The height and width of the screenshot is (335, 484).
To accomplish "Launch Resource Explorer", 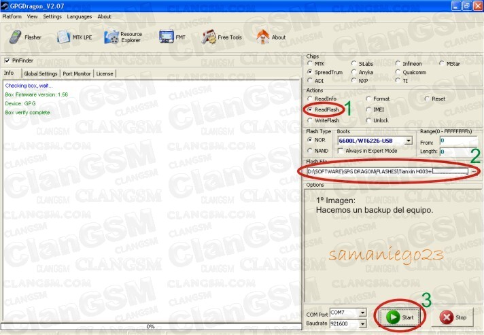I will [x=123, y=37].
